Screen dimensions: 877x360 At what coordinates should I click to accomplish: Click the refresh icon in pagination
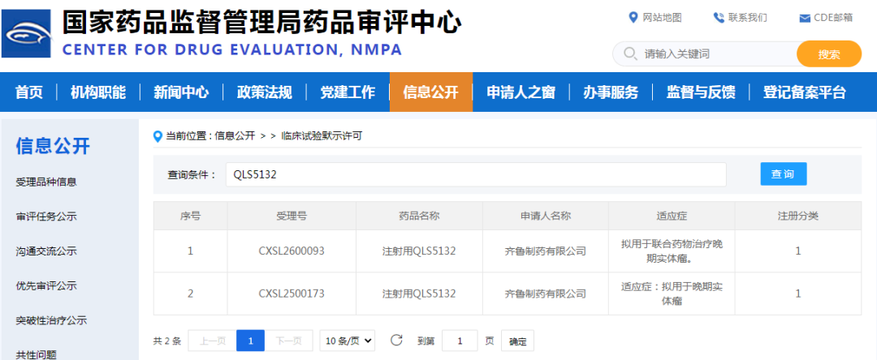point(396,341)
